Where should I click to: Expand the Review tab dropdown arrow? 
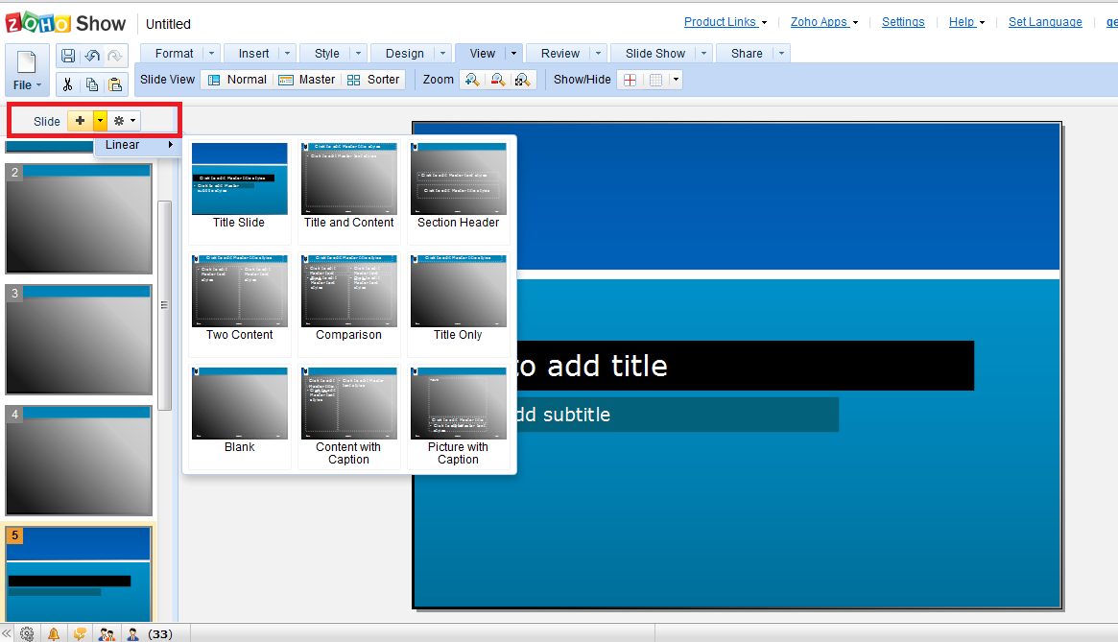(598, 54)
